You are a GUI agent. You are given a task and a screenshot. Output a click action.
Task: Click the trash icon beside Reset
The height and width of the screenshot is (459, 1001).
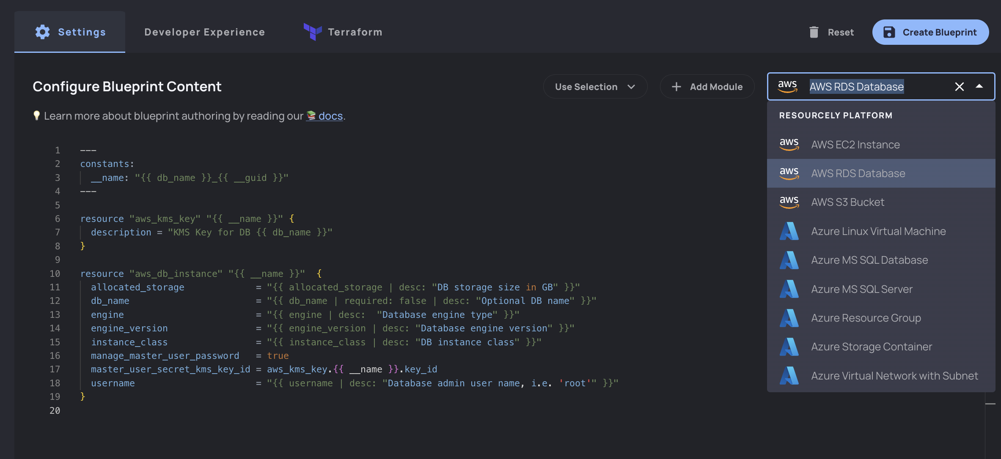click(x=814, y=32)
